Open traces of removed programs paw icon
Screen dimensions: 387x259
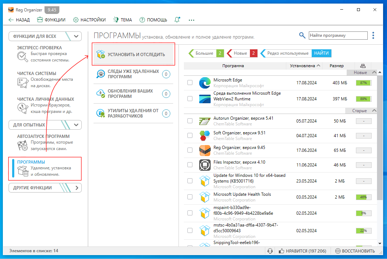101,74
